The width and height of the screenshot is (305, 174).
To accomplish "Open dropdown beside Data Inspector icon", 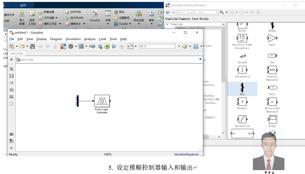I will tap(136, 46).
